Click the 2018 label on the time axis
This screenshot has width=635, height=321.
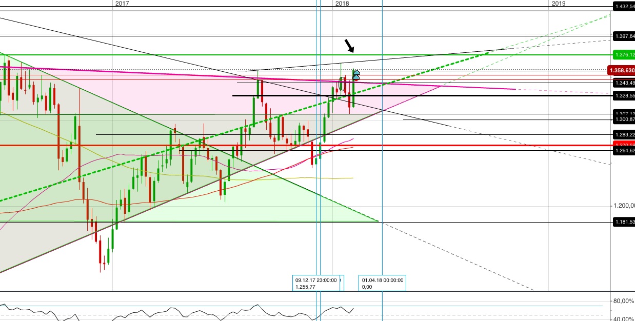coord(342,3)
